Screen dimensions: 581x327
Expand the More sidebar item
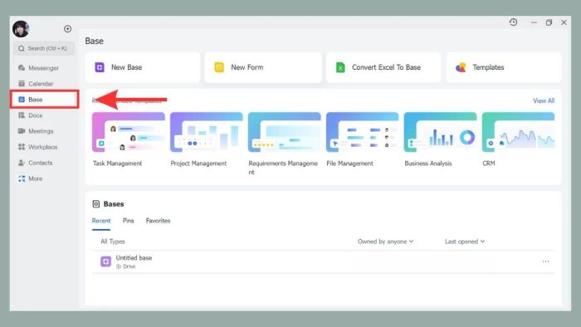31,178
